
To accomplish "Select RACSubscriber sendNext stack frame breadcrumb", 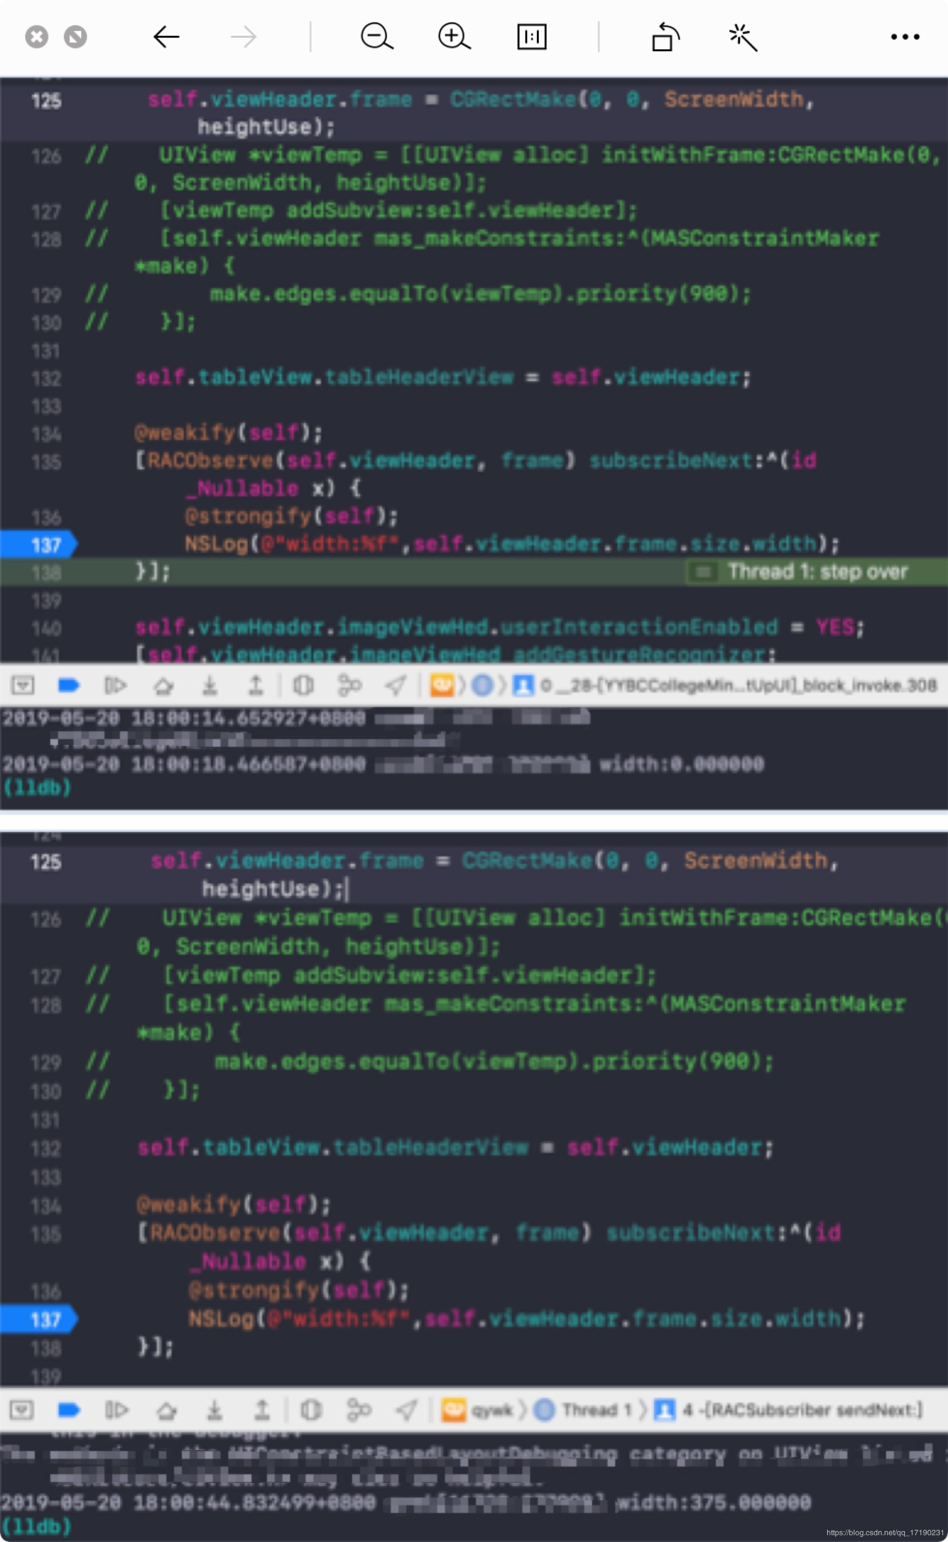I will (x=801, y=1410).
